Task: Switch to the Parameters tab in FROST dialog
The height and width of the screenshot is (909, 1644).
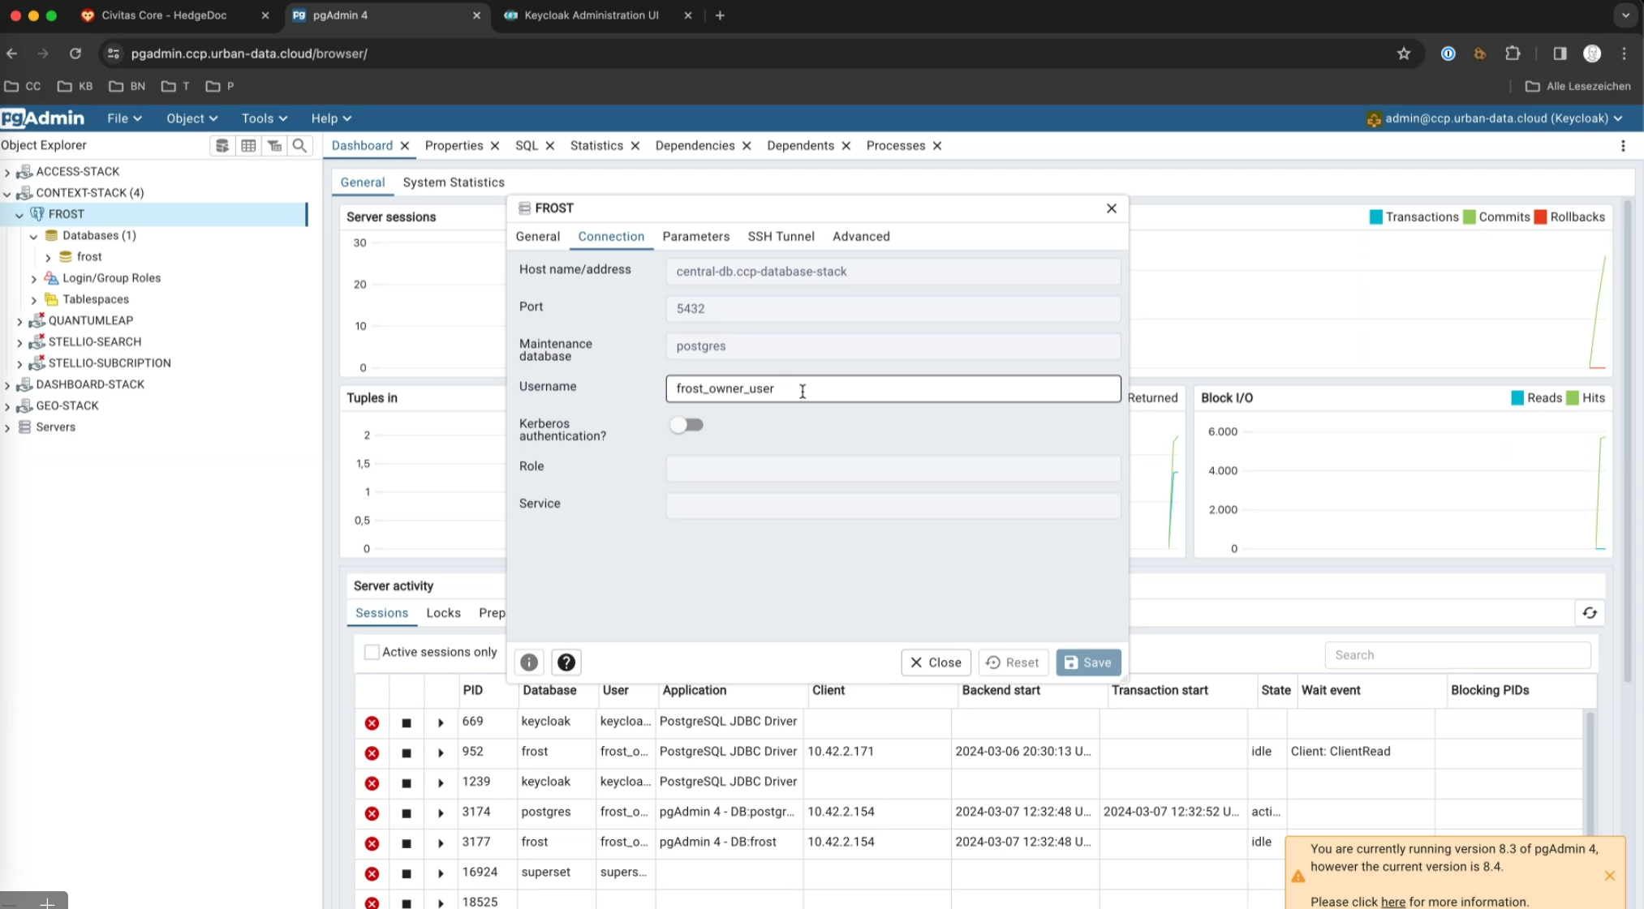Action: click(695, 236)
